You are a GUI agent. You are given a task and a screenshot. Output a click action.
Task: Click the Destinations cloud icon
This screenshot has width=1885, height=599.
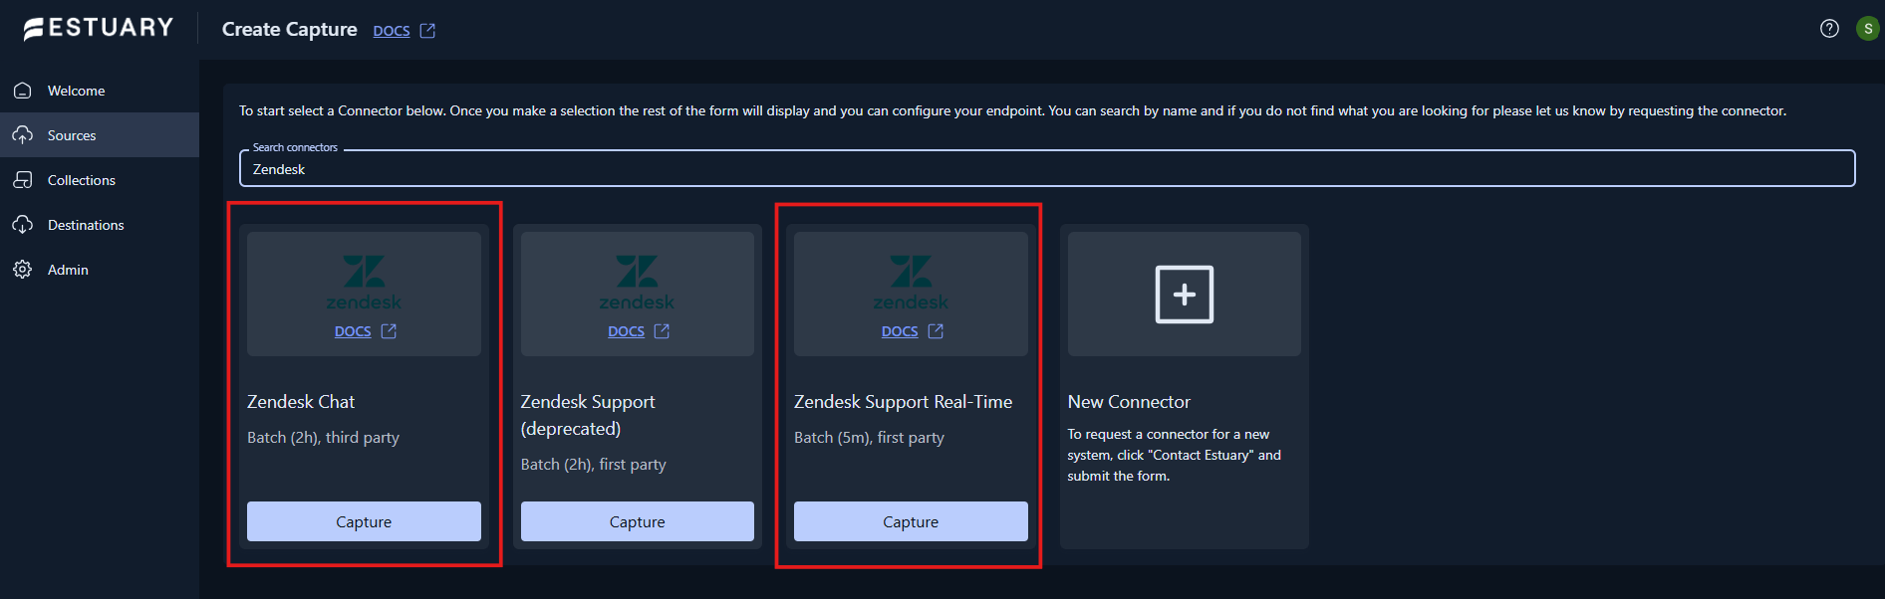point(23,224)
